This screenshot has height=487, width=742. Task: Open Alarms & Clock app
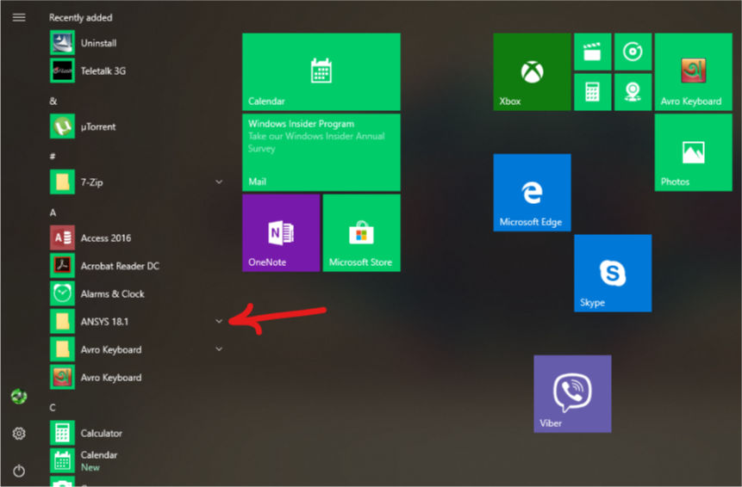pos(137,293)
